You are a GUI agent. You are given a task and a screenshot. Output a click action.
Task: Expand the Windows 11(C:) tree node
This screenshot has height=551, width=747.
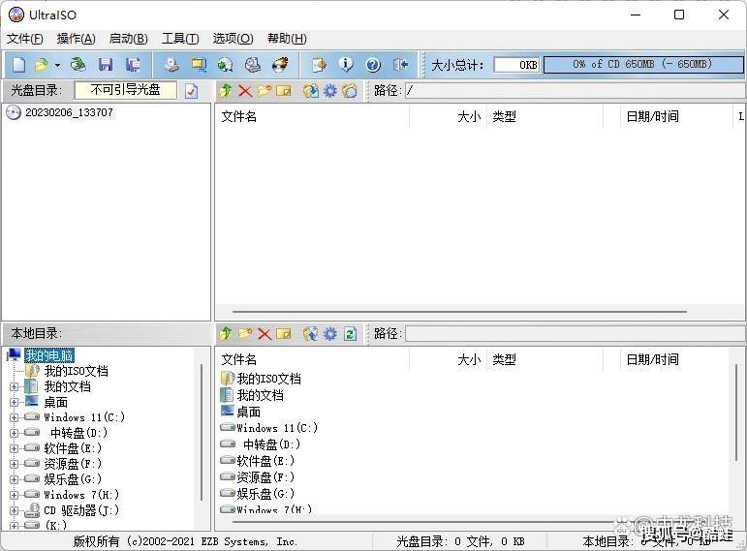(x=14, y=417)
